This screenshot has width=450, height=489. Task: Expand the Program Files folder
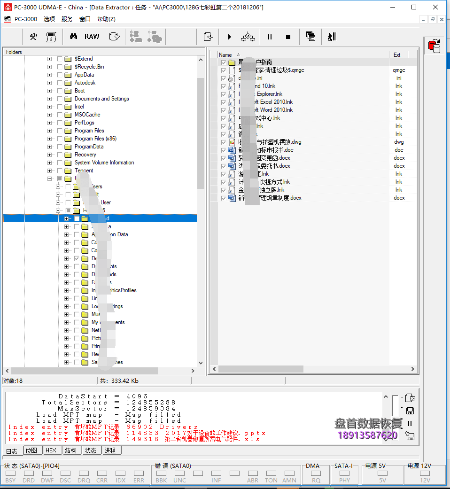(49, 131)
